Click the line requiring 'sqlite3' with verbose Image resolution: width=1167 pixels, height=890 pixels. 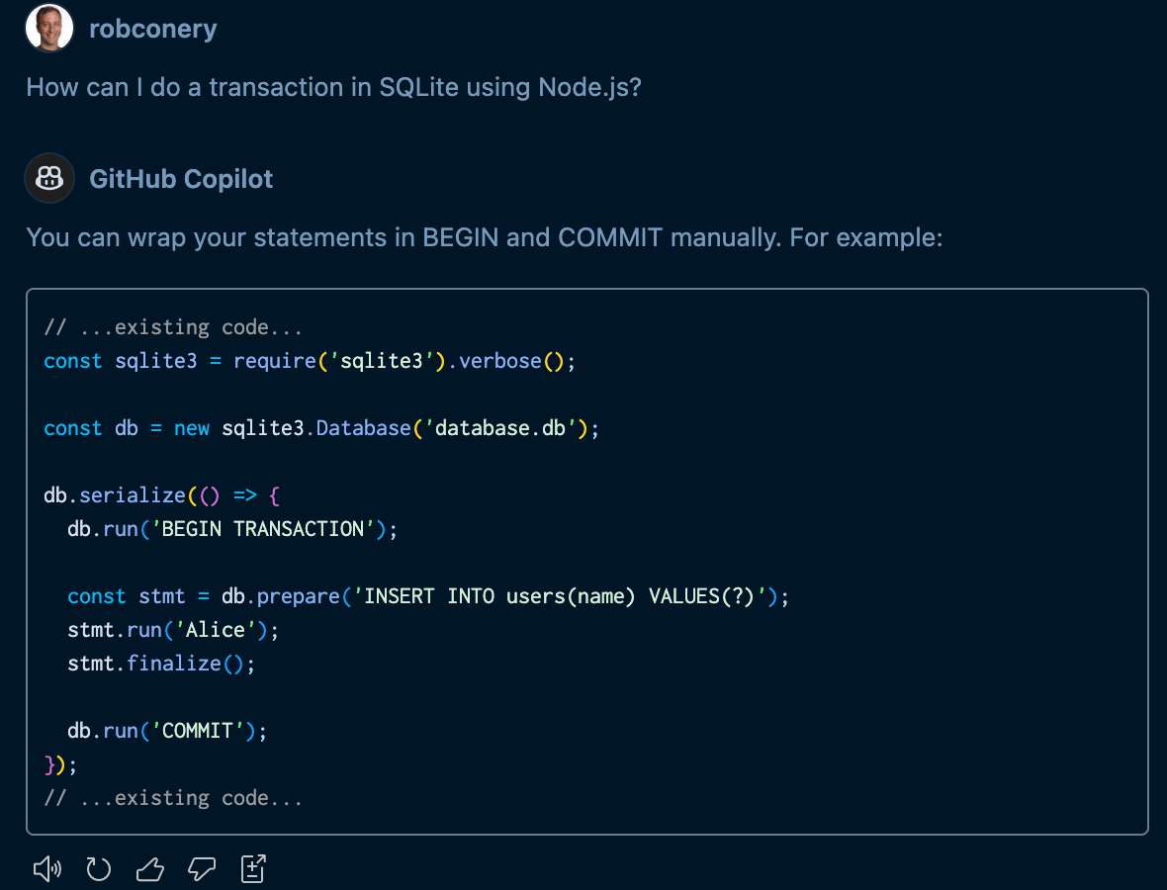310,361
